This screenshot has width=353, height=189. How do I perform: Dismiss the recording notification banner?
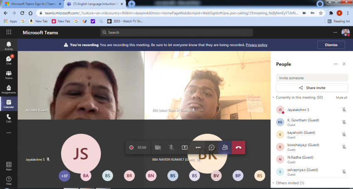pyautogui.click(x=331, y=45)
